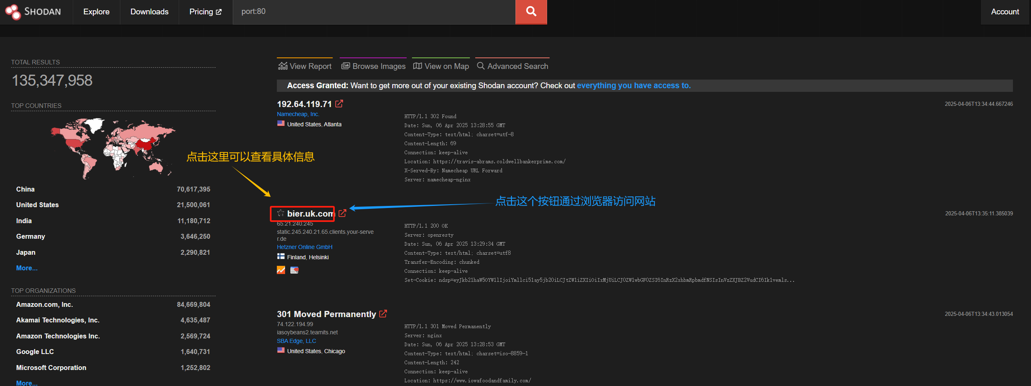Click China result count 70,617,395
The width and height of the screenshot is (1031, 386).
(x=193, y=189)
